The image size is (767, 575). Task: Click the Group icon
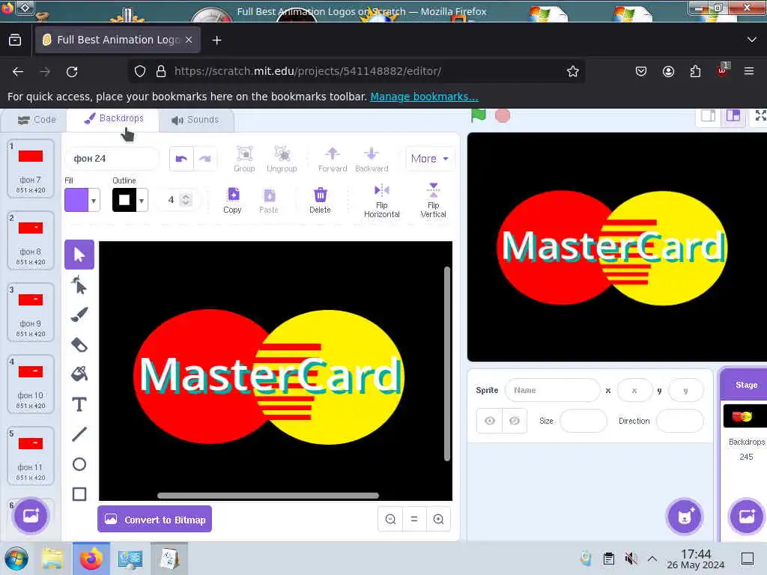[245, 159]
